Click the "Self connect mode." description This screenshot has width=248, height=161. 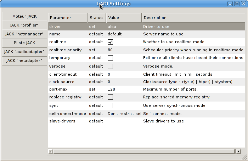pyautogui.click(x=162, y=114)
